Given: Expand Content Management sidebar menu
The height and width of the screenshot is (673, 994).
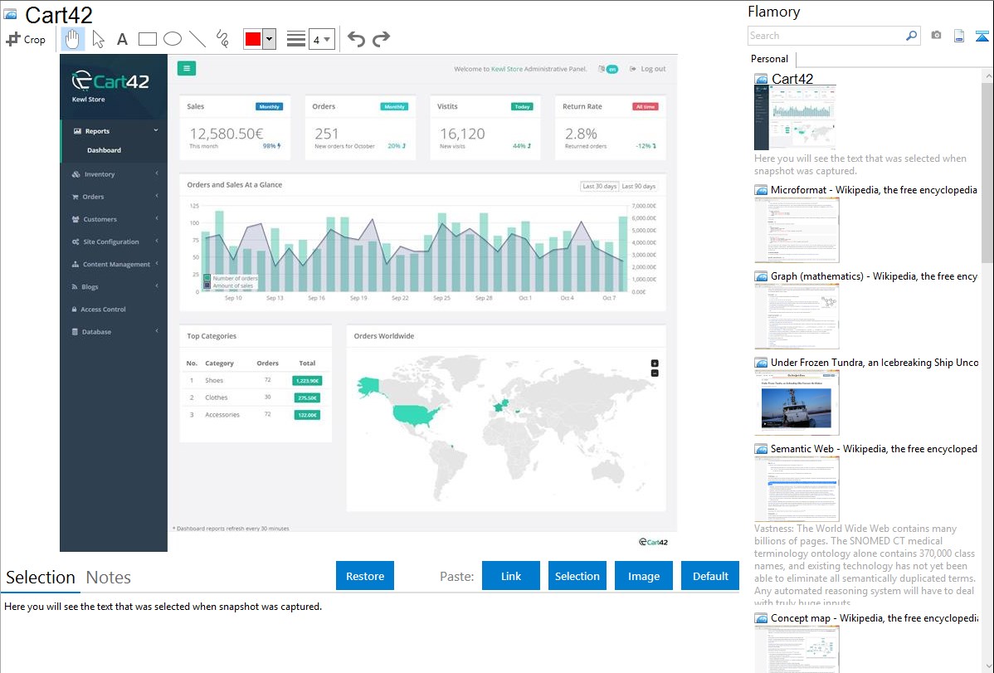Looking at the screenshot, I should (x=113, y=264).
